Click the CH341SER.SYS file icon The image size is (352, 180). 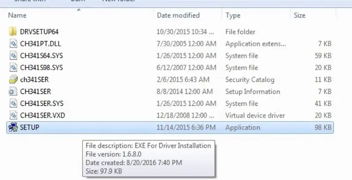tap(13, 103)
